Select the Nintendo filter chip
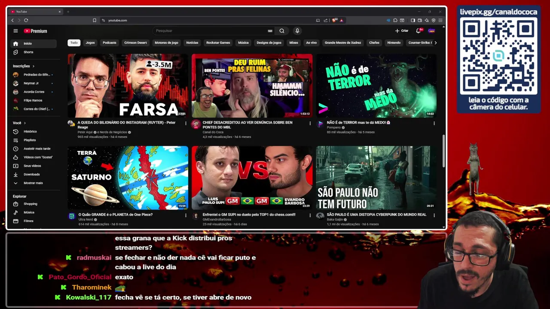550x309 pixels. 394,42
